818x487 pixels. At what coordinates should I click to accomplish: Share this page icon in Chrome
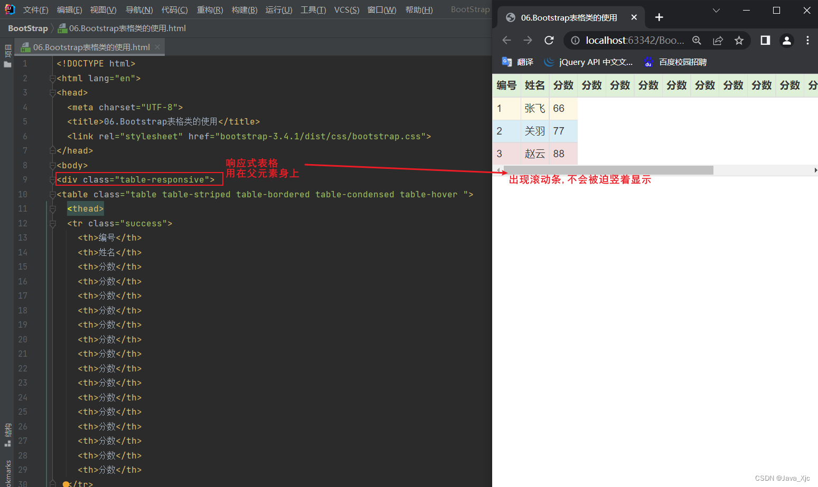point(718,40)
